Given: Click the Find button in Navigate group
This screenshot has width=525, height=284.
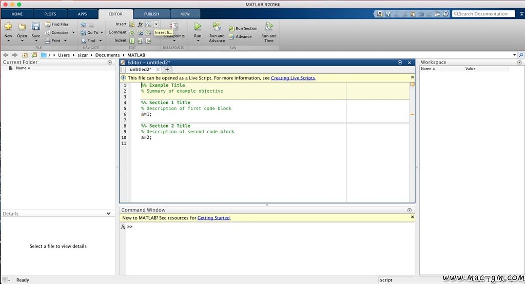Looking at the screenshot, I should pyautogui.click(x=88, y=40).
